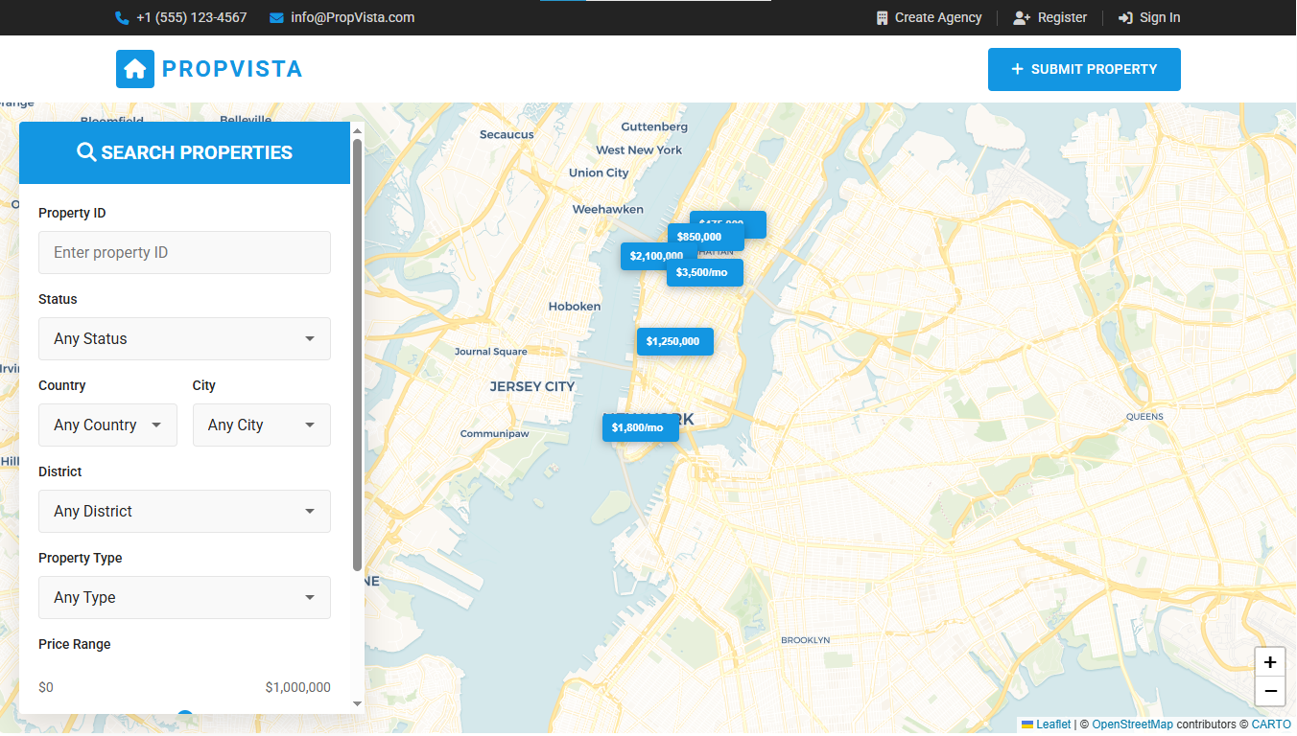Click the email envelope icon near info@PropVista.com
Image resolution: width=1297 pixels, height=736 pixels.
coord(276,17)
